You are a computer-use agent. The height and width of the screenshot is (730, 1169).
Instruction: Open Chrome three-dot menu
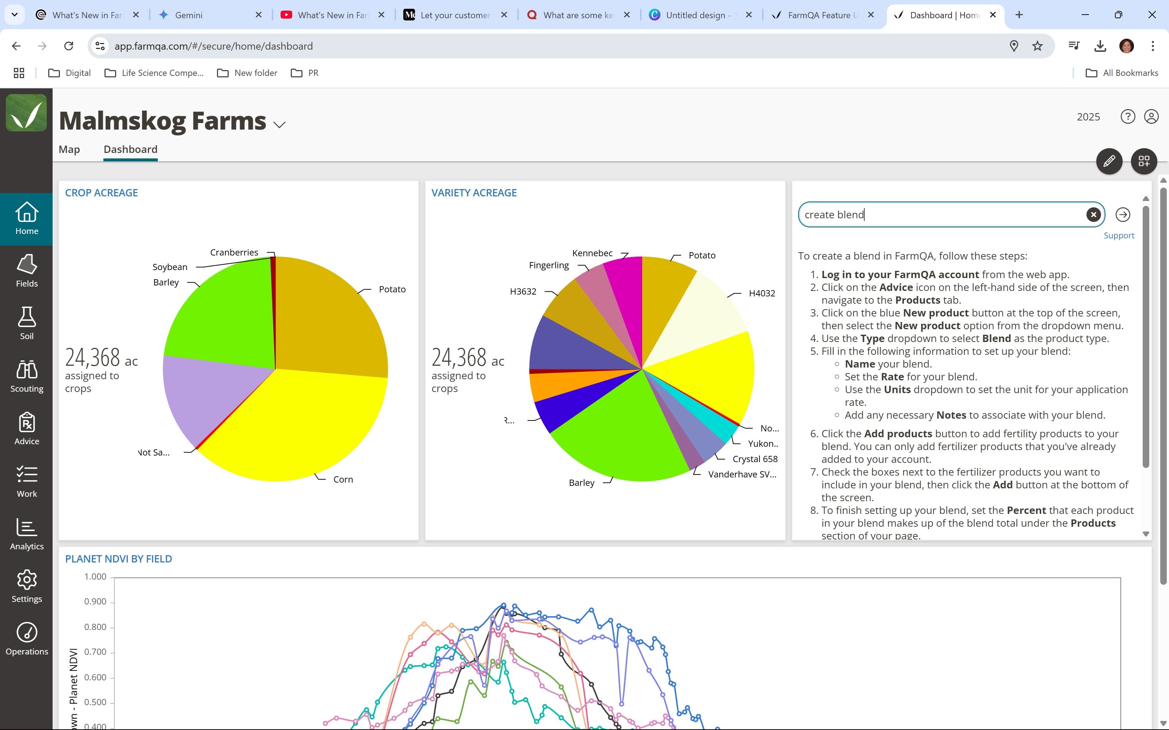(1153, 46)
